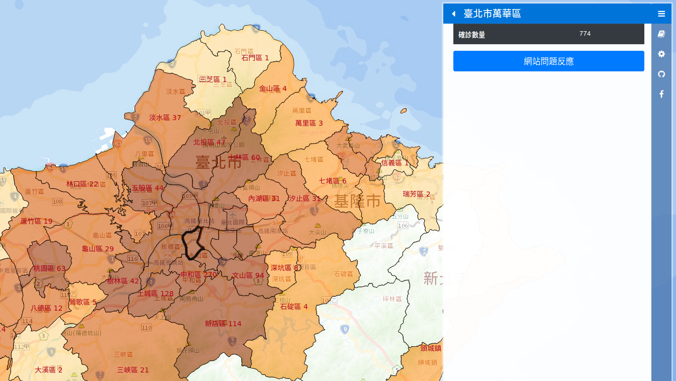This screenshot has width=676, height=381.
Task: Select the 石碇區 4 district label
Action: click(294, 307)
